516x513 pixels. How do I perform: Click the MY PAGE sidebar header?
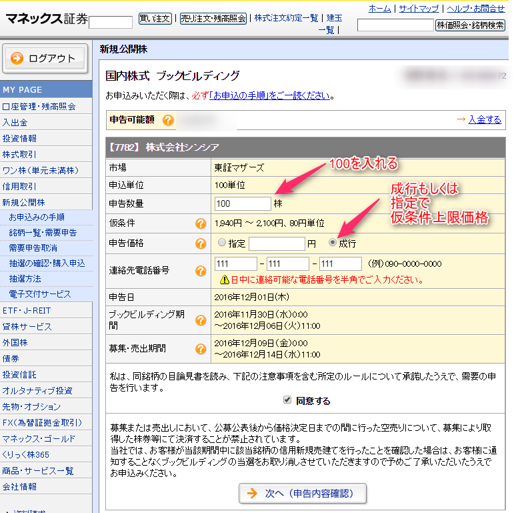pyautogui.click(x=46, y=89)
